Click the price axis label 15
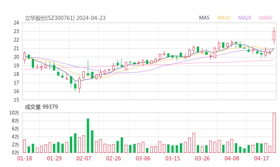The height and width of the screenshot is (167, 280). click(x=16, y=100)
